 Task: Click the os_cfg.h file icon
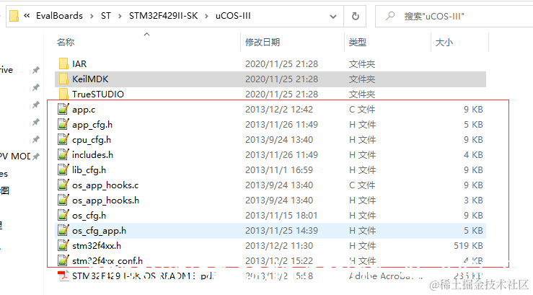(63, 216)
